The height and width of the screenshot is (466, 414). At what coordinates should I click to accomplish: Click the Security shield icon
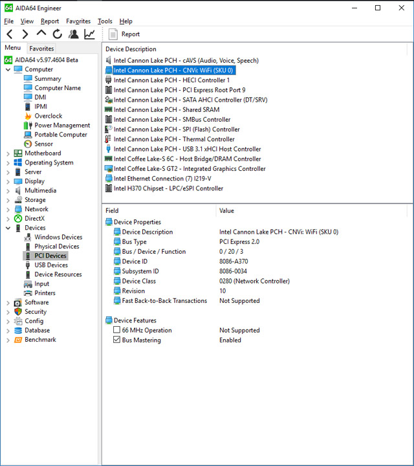18,311
